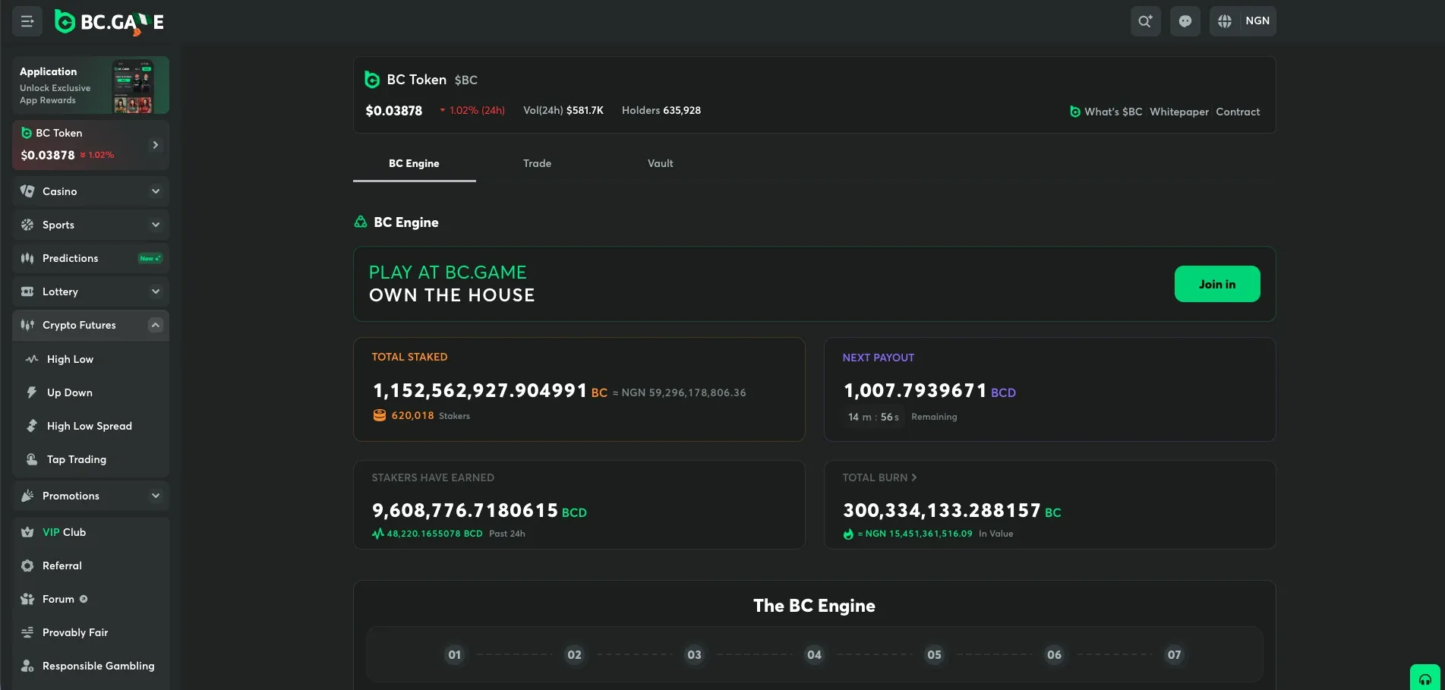Click the Referral icon in sidebar
1445x690 pixels.
(x=27, y=566)
